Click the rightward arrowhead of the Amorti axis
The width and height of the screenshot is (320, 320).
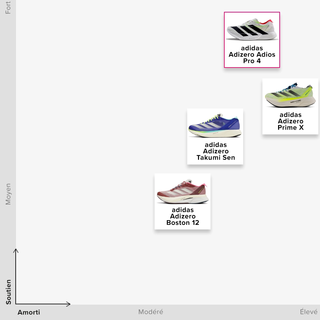tap(68, 304)
